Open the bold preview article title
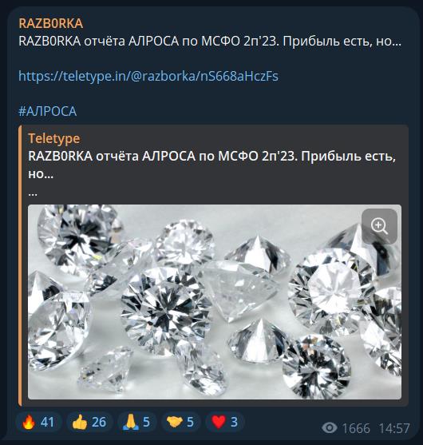 [211, 165]
